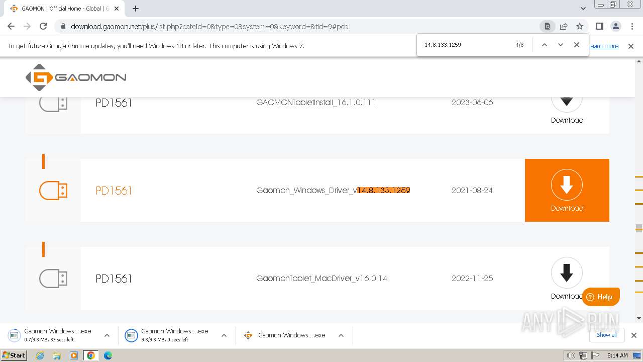Click the find-in-page icon in address bar
The width and height of the screenshot is (643, 362).
tap(548, 26)
